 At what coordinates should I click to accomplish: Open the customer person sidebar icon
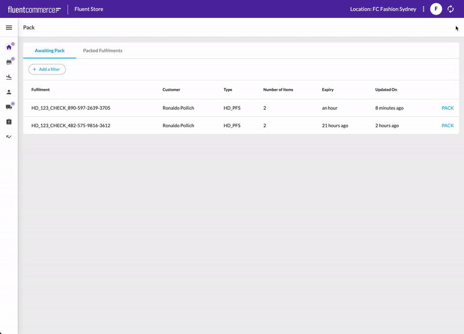pos(9,92)
